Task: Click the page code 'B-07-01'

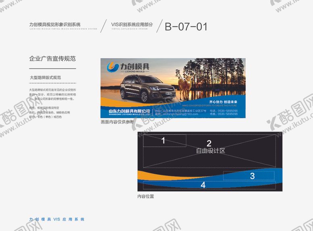Action: (x=186, y=27)
